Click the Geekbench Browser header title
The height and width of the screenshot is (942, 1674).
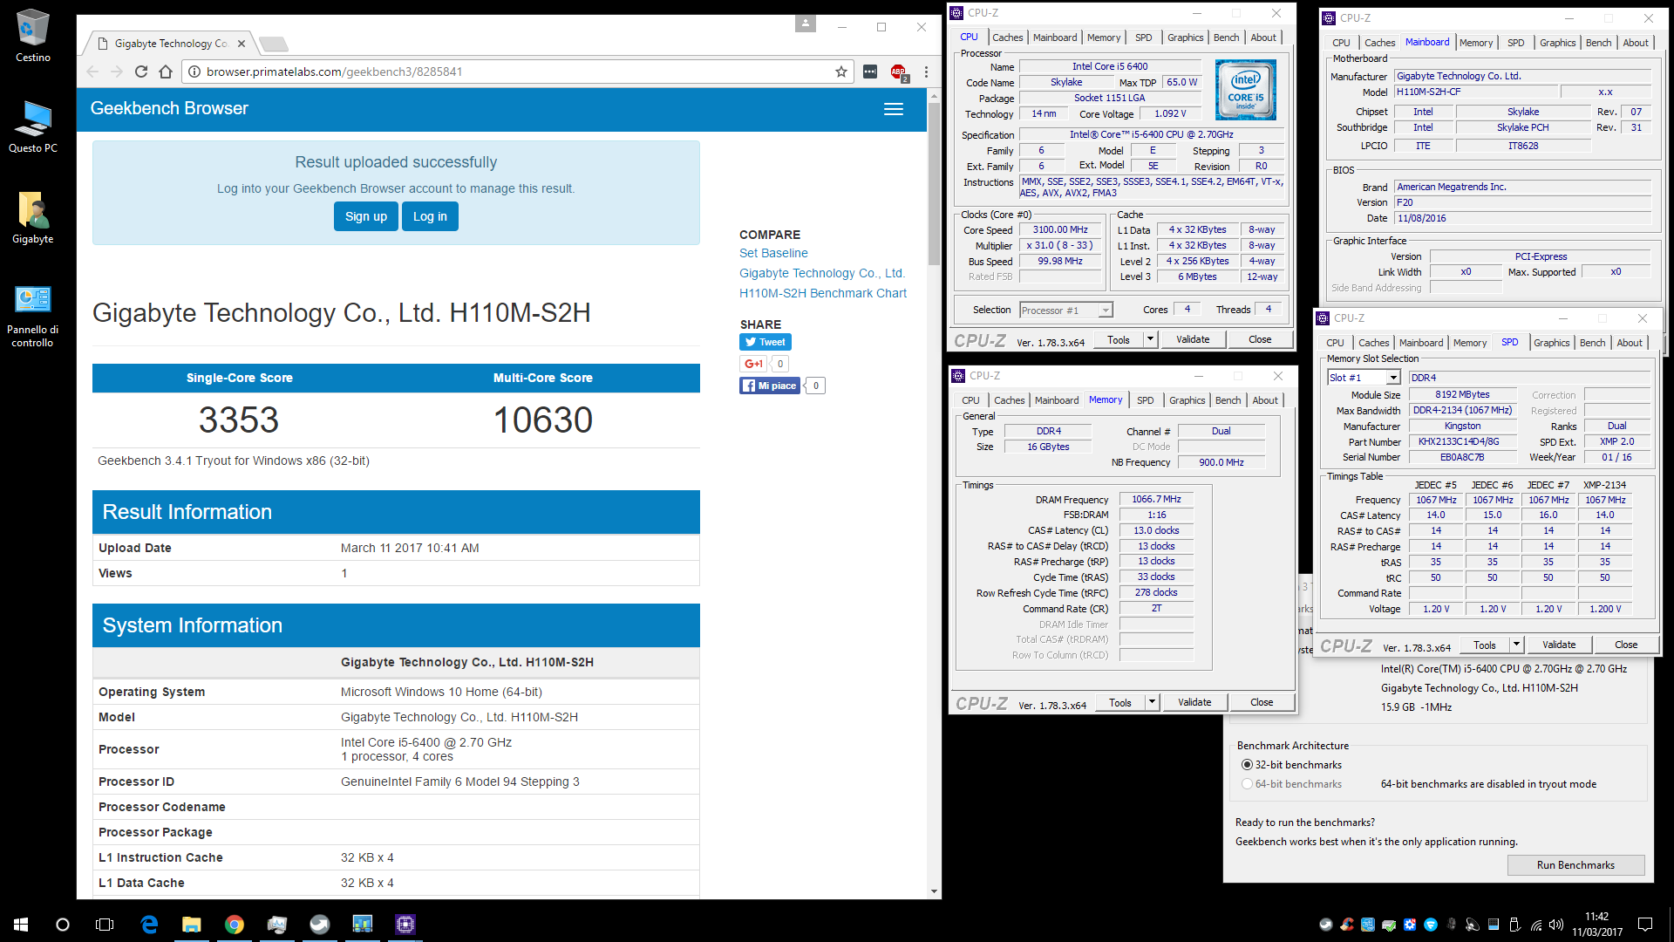tap(169, 109)
